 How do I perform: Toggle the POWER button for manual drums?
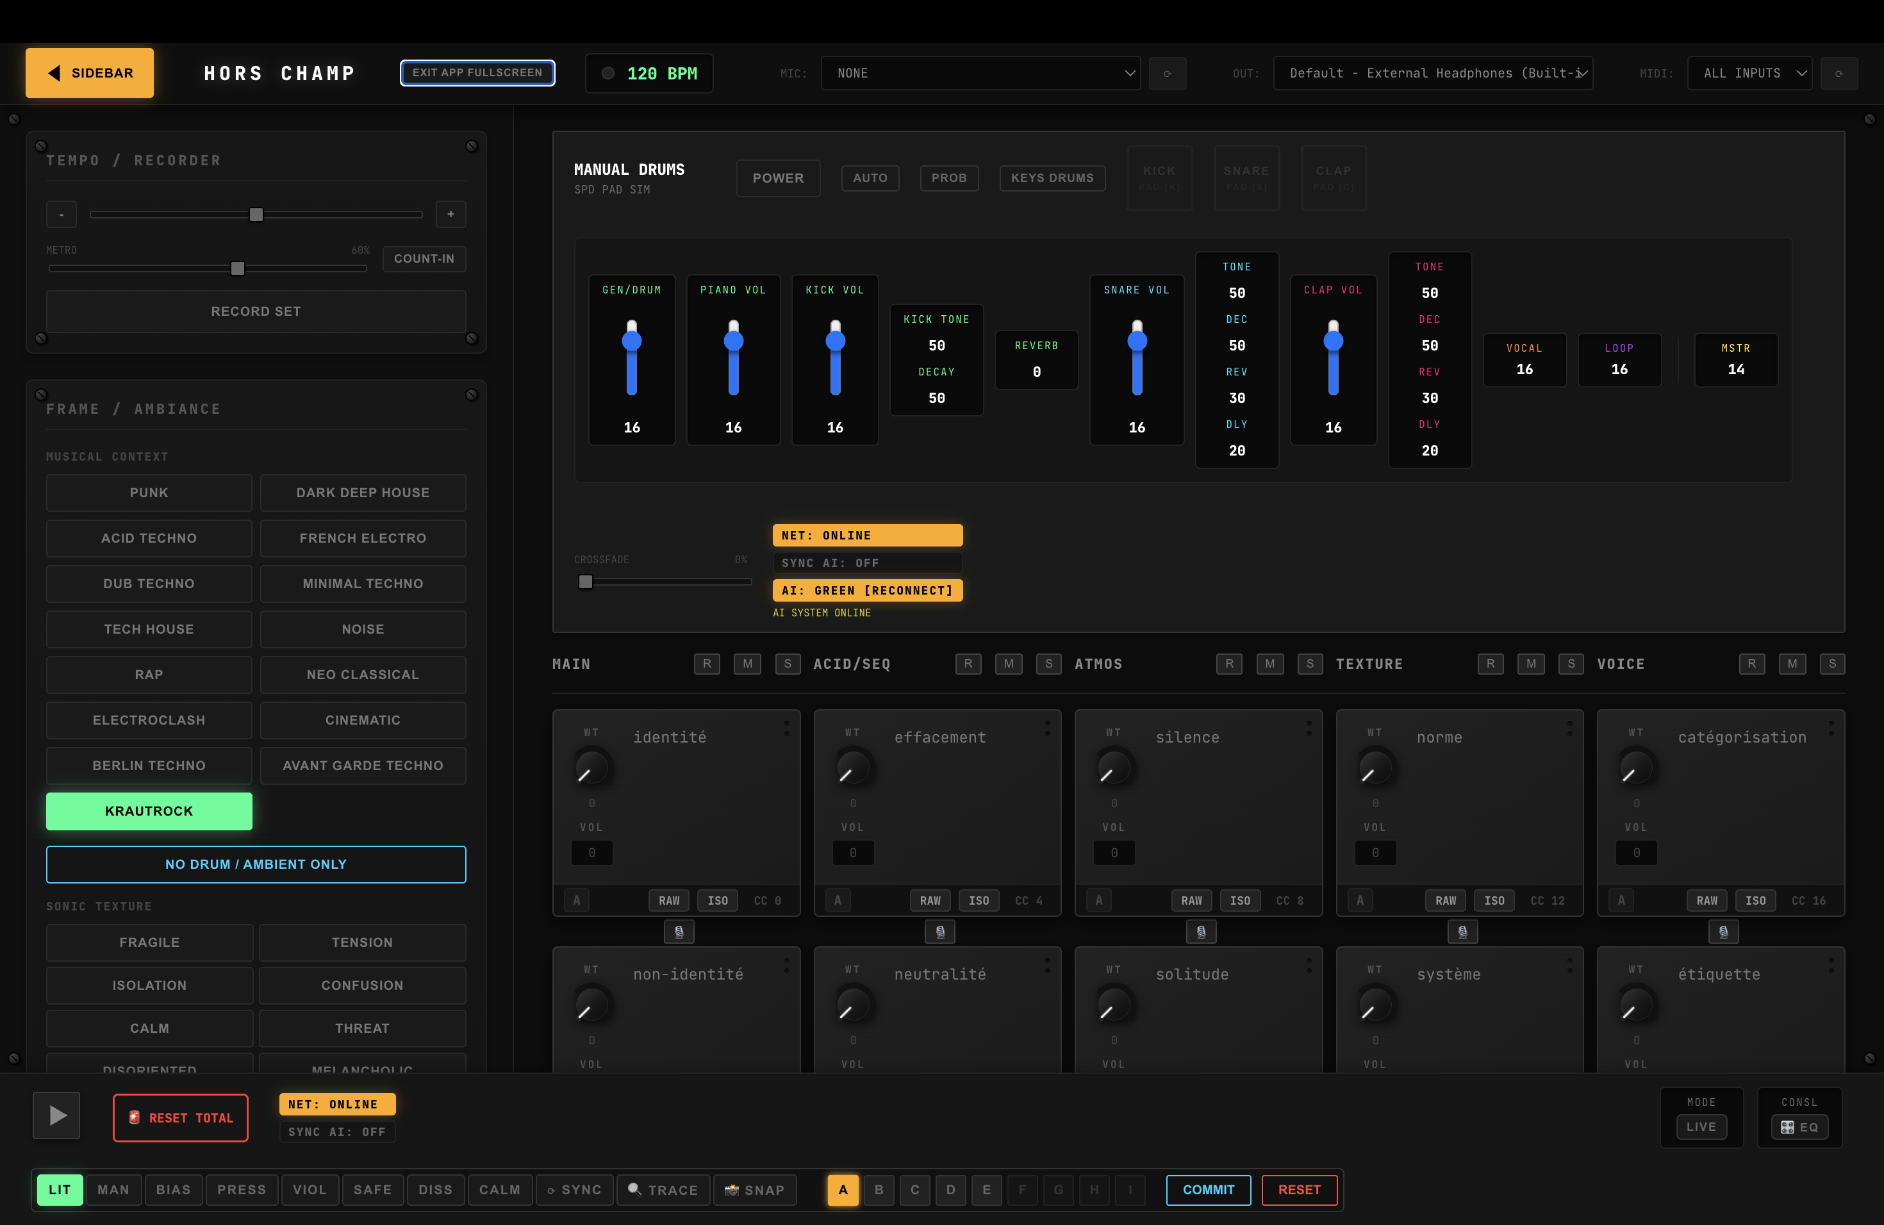777,178
